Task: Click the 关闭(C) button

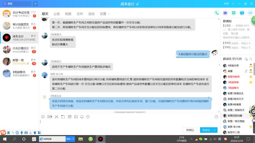Action: pyautogui.click(x=190, y=130)
